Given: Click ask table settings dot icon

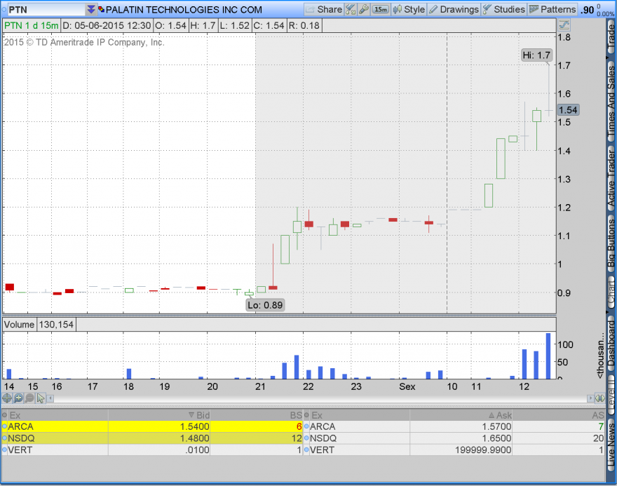Looking at the screenshot, I should [x=306, y=415].
